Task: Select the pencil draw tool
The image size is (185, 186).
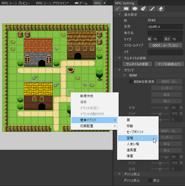Action: (118, 9)
